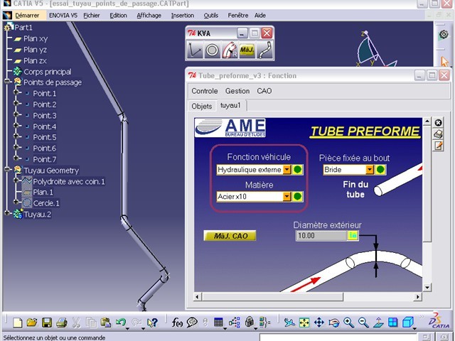This screenshot has width=455, height=341.
Task: Click the Fly mode airplane icon
Action: click(289, 323)
